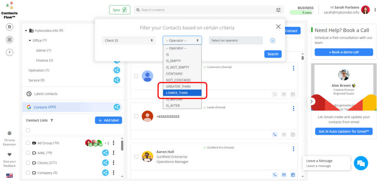Image resolution: width=380 pixels, height=181 pixels.
Task: Open the help question mark icon in sidebar
Action: click(10, 52)
